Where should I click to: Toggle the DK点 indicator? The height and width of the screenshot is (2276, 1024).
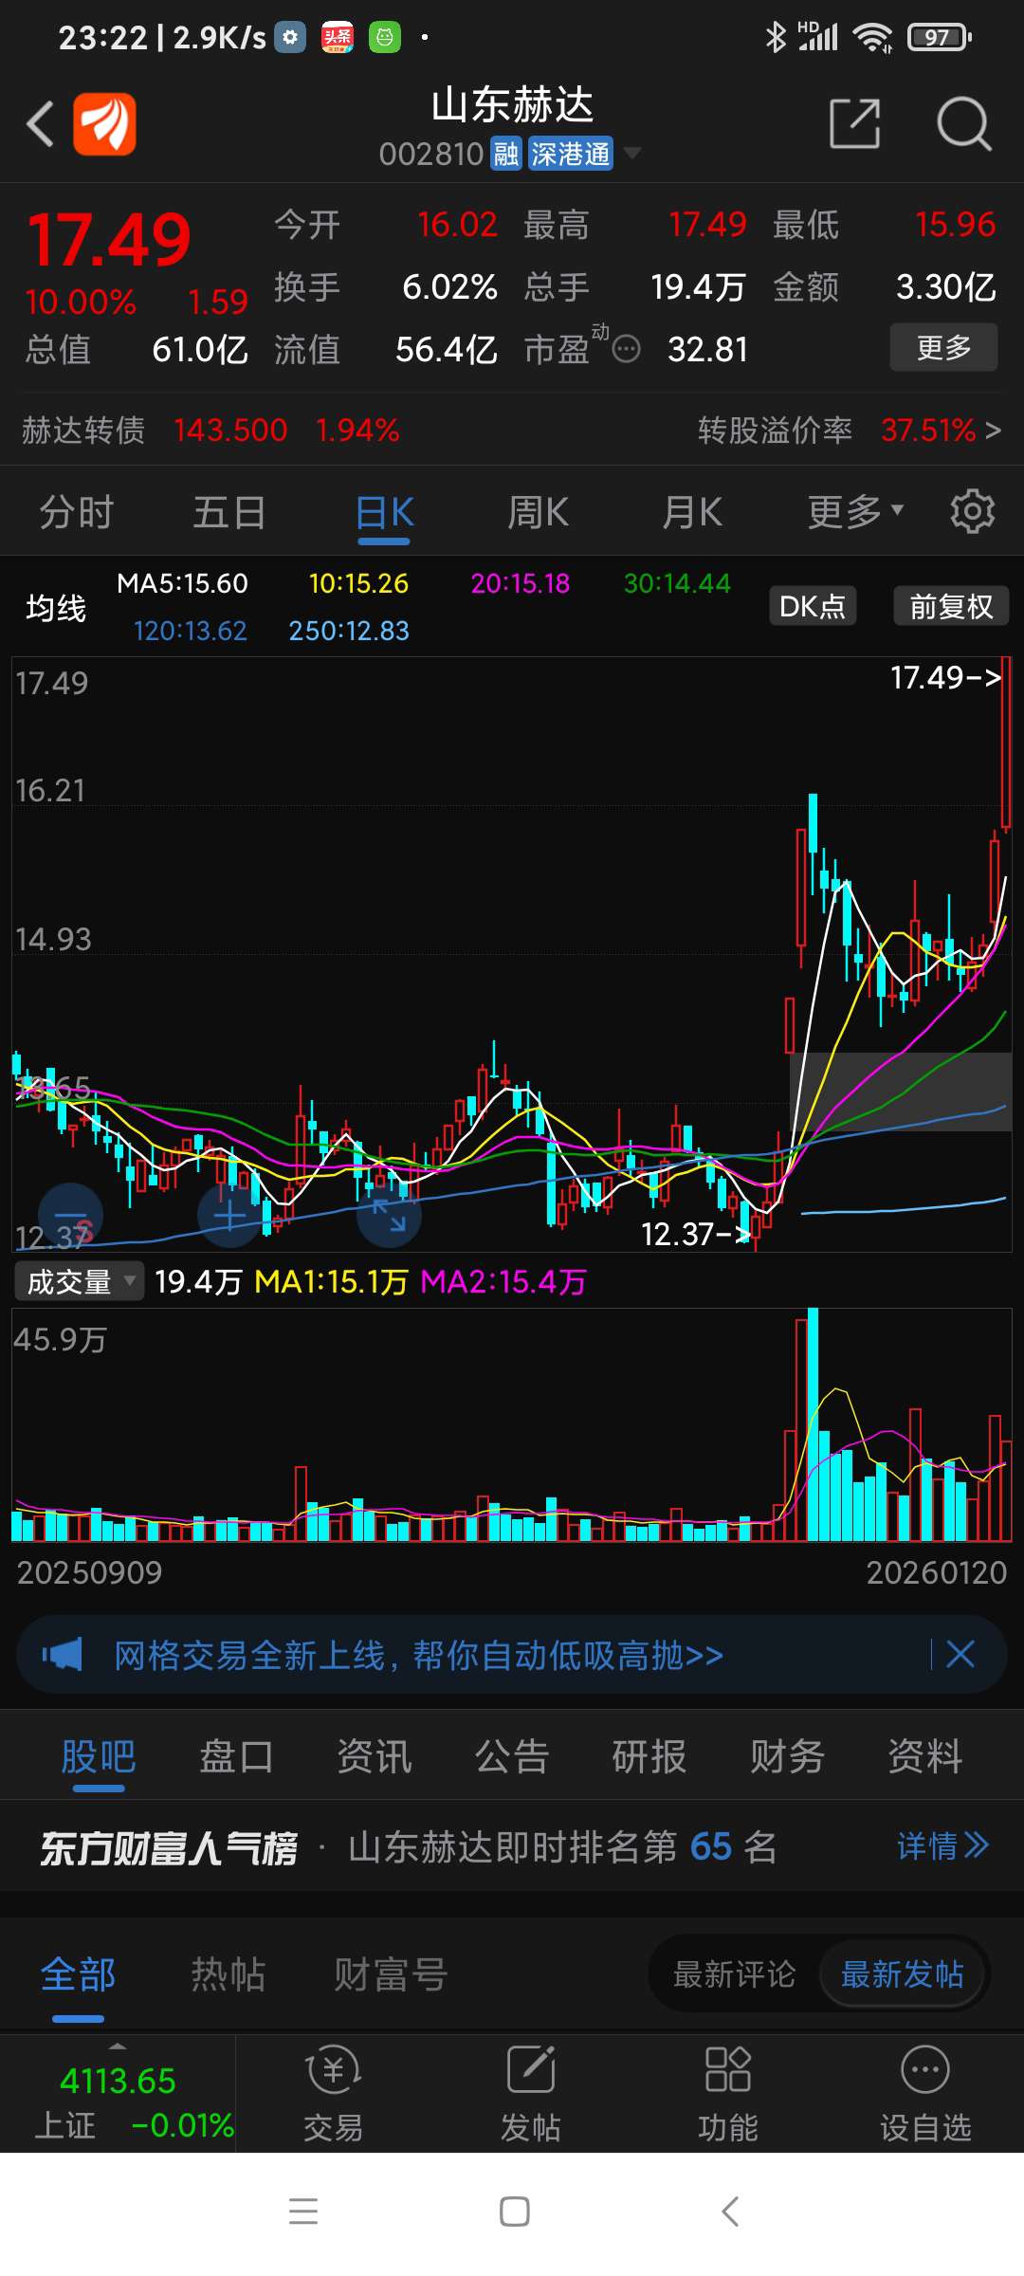[x=813, y=606]
